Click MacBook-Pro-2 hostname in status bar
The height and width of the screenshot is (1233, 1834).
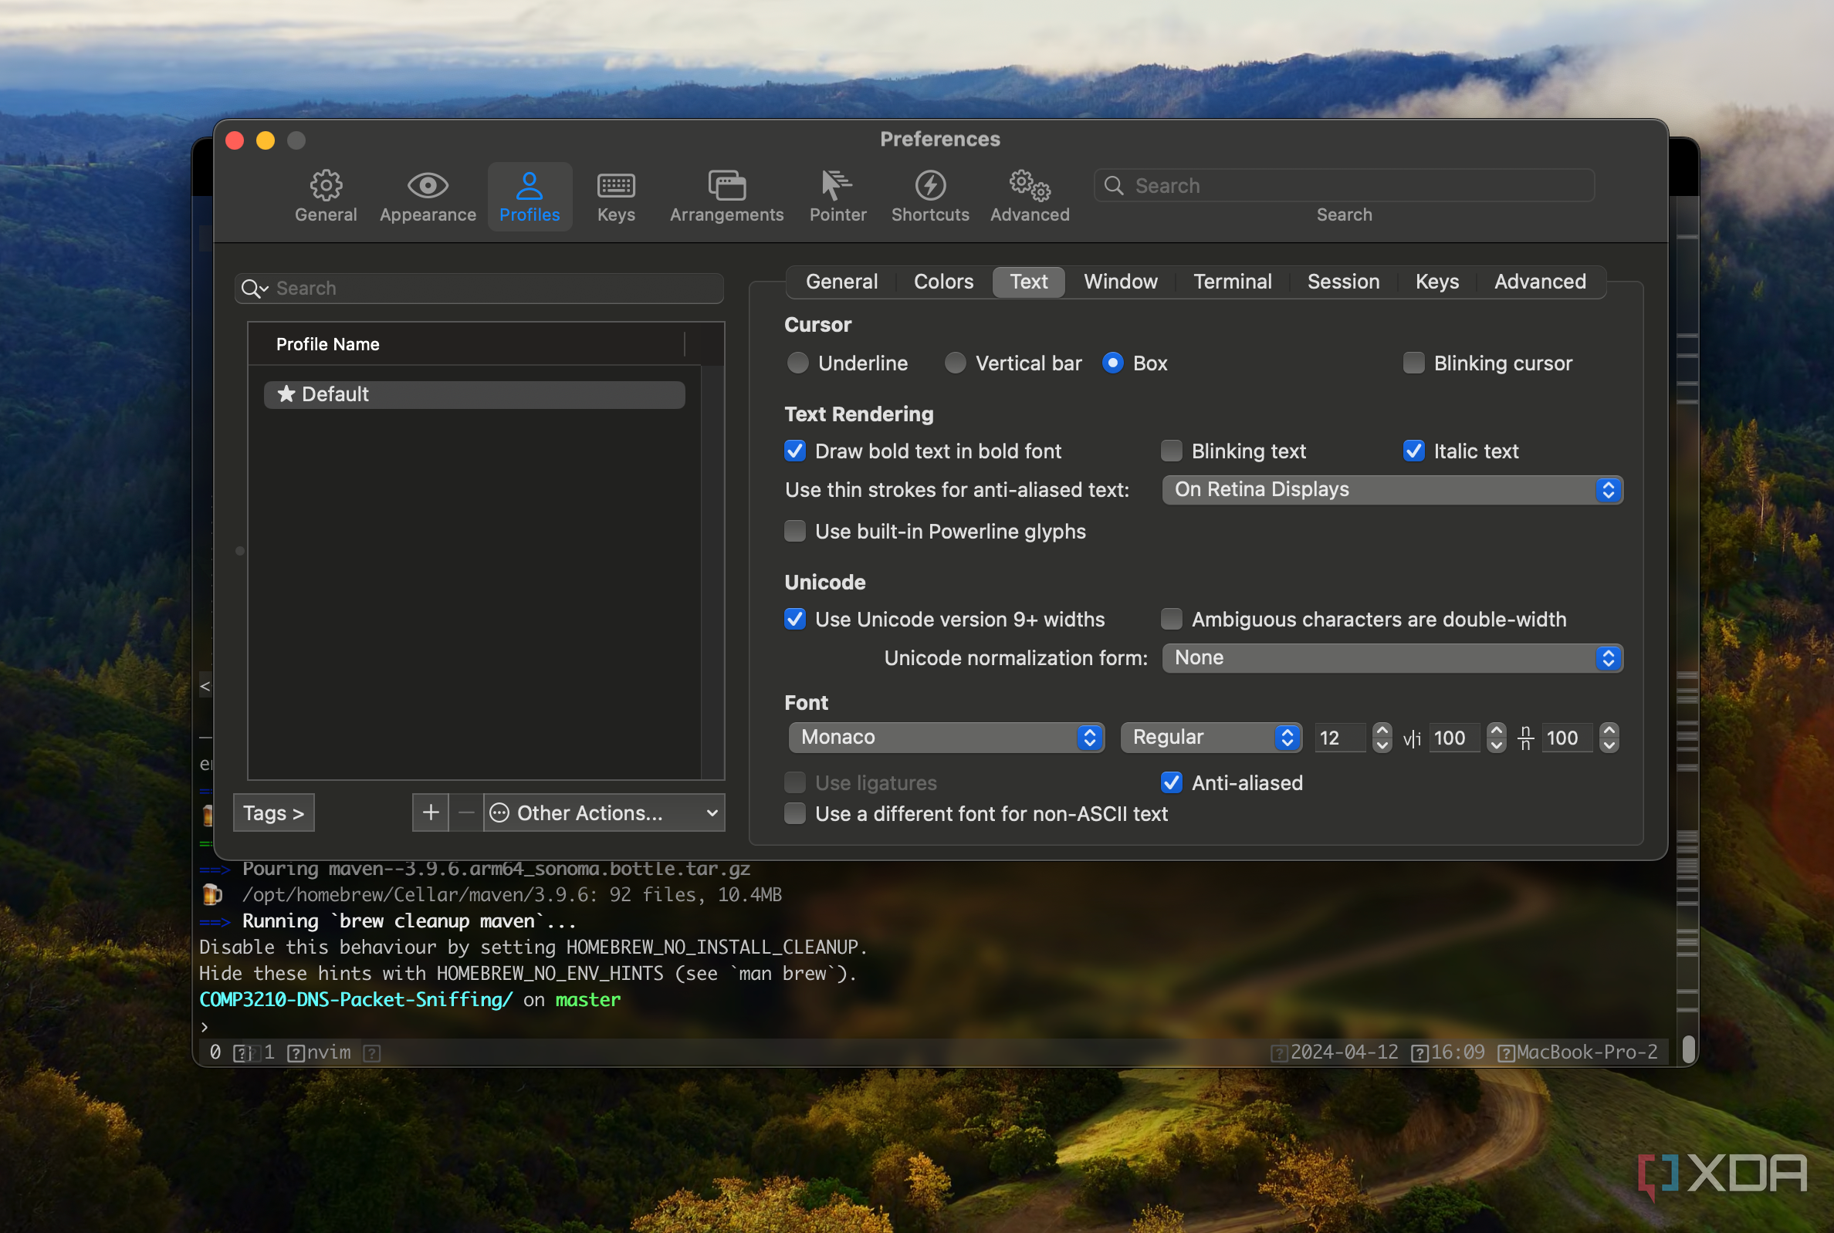(x=1586, y=1052)
